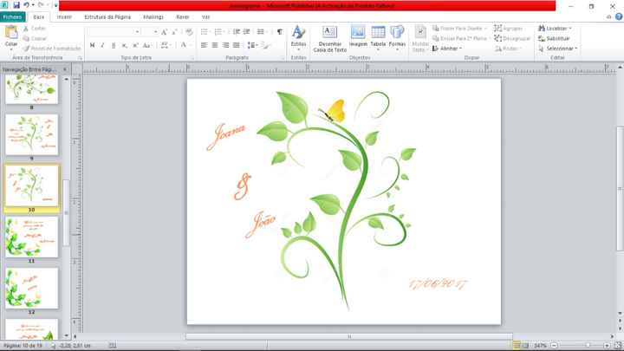The height and width of the screenshot is (351, 624).
Task: Open the Estrutura da Página tab
Action: pyautogui.click(x=107, y=17)
